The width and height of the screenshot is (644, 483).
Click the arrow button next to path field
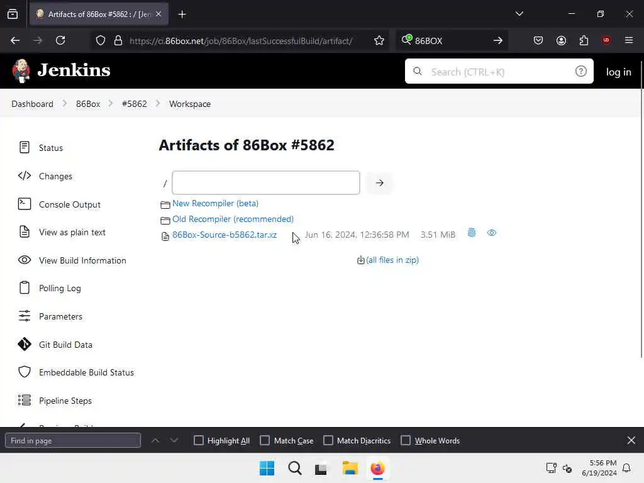tap(379, 183)
